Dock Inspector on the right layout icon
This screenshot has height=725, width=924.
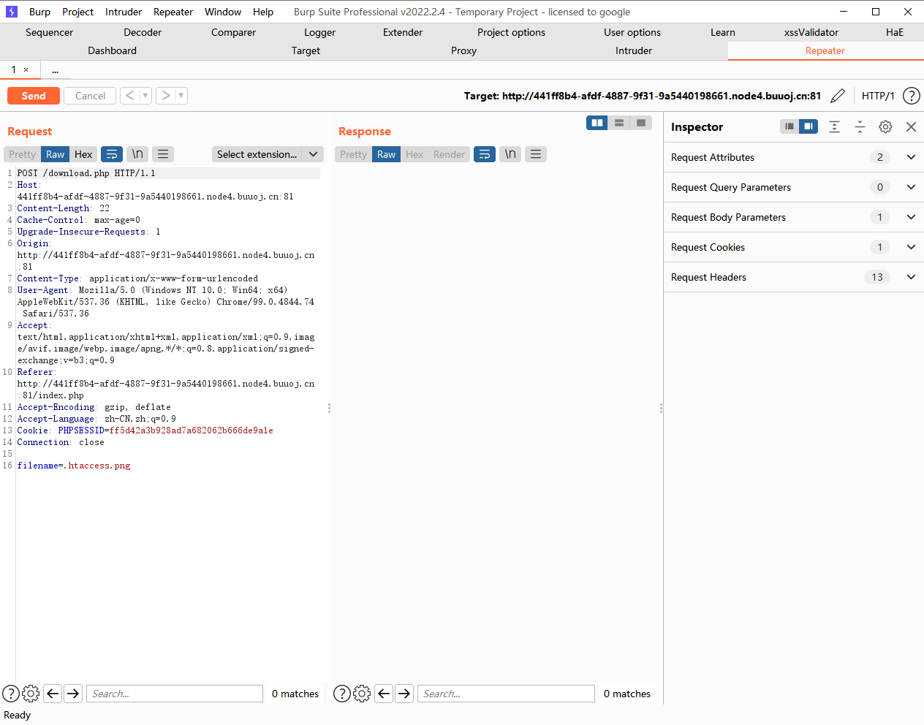point(808,126)
